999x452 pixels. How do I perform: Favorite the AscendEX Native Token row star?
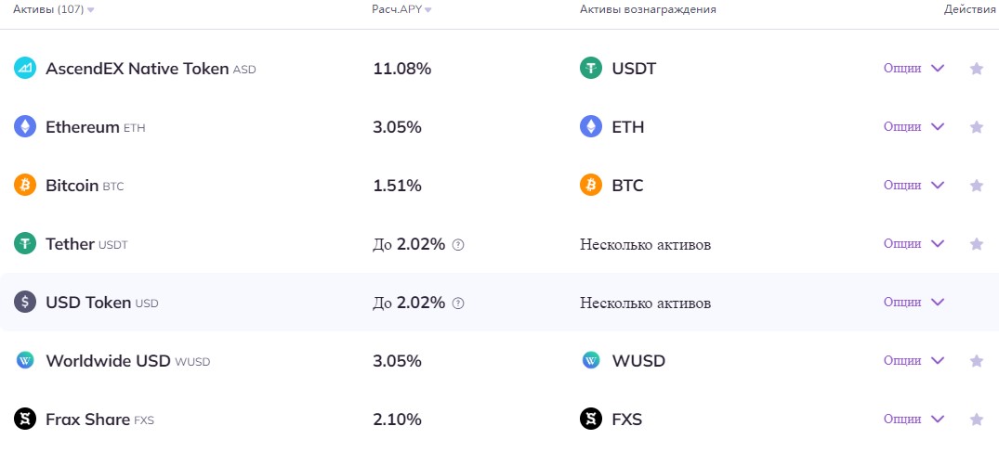click(x=976, y=68)
